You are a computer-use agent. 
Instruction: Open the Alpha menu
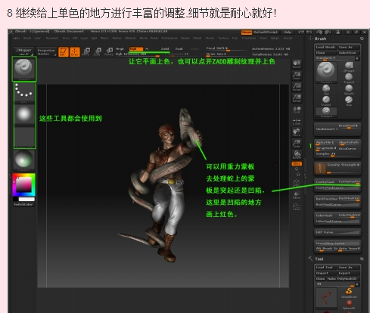[x=16, y=38]
